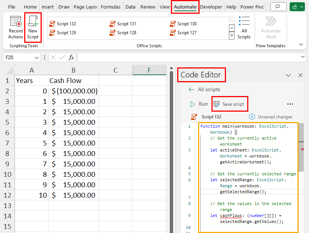Switch to the Home tab

30,7
